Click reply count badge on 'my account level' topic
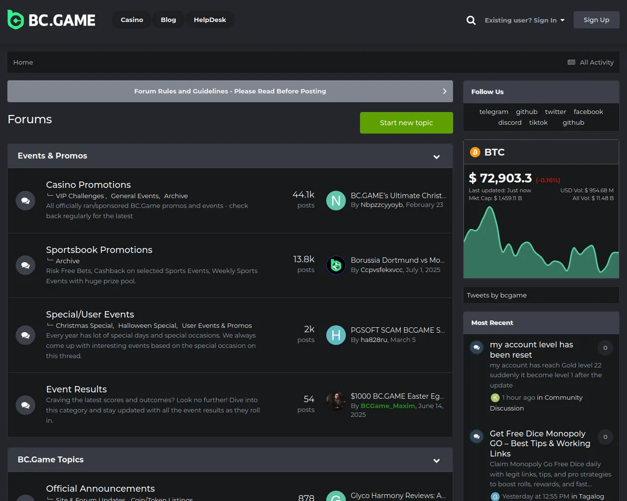 point(605,348)
